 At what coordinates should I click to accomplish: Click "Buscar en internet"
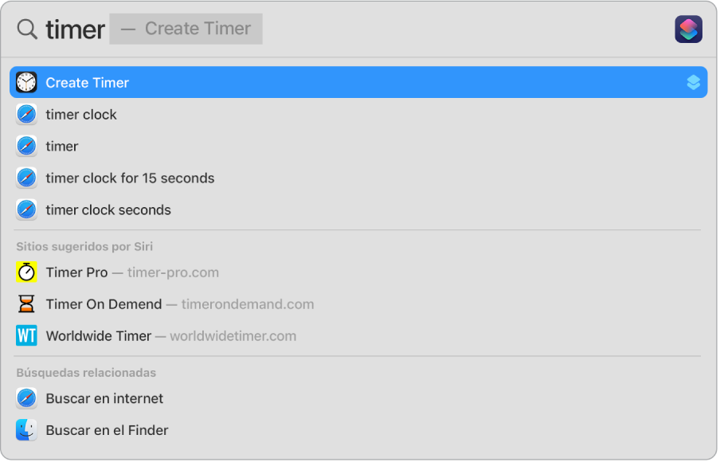[x=104, y=398]
